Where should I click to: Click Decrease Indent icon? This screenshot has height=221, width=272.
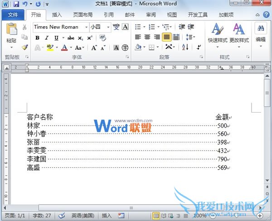(182, 27)
